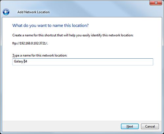The width and height of the screenshot is (164, 134).
Task: Cancel the network location wizard
Action: click(x=150, y=126)
